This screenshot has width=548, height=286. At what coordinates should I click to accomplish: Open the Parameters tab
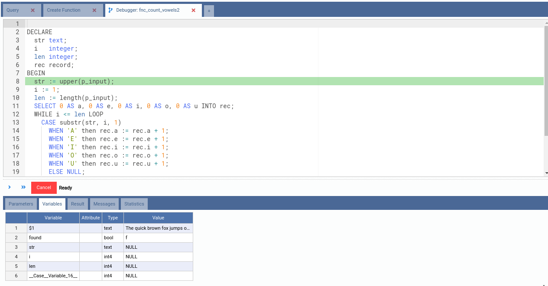click(x=21, y=204)
